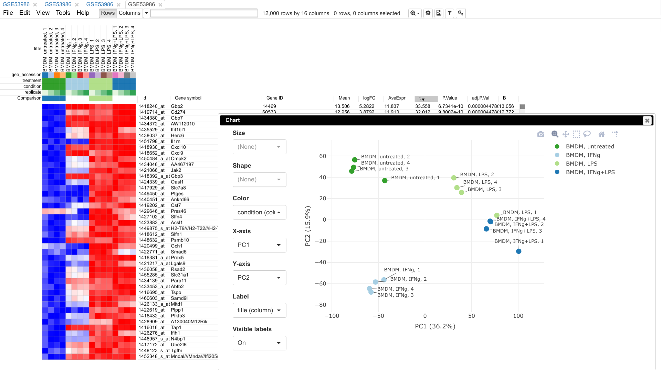This screenshot has height=371, width=661.
Task: Click the search/filter input field in toolbar
Action: coord(204,13)
